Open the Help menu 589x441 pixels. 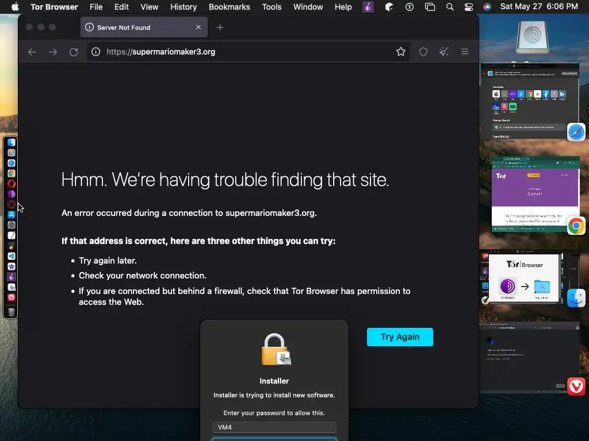click(343, 7)
